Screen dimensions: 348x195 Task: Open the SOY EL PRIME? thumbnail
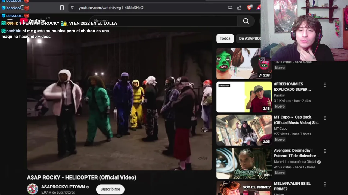[x=244, y=188]
